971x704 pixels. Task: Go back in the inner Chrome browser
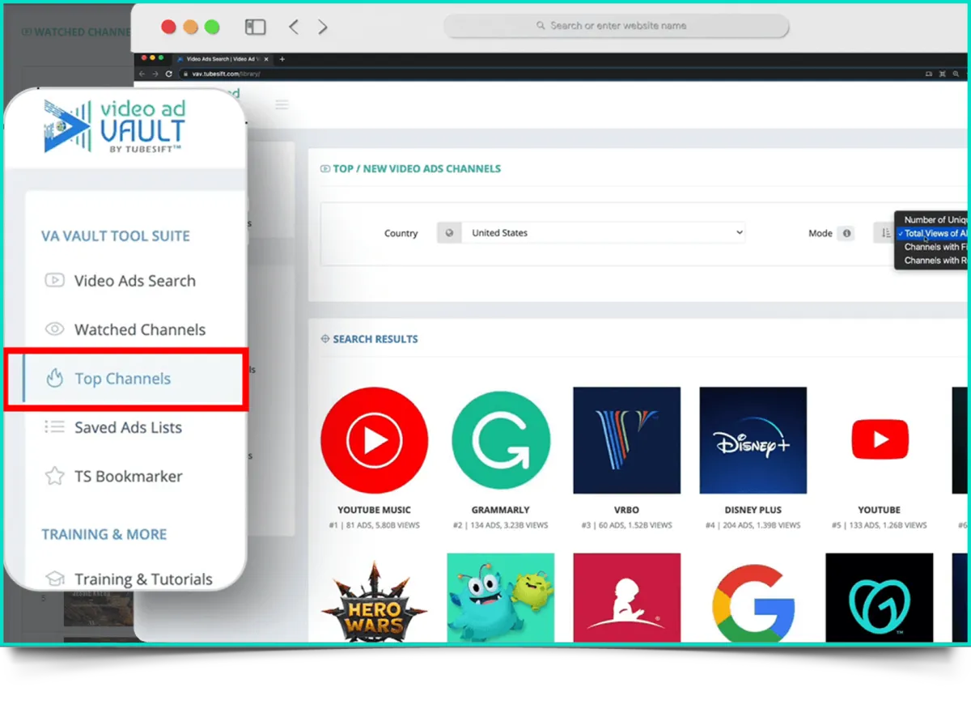(142, 74)
